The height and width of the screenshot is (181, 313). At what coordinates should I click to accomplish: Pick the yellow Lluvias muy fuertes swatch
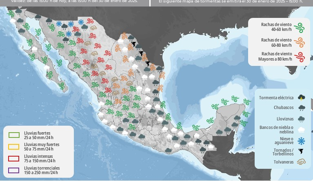coord(14,147)
